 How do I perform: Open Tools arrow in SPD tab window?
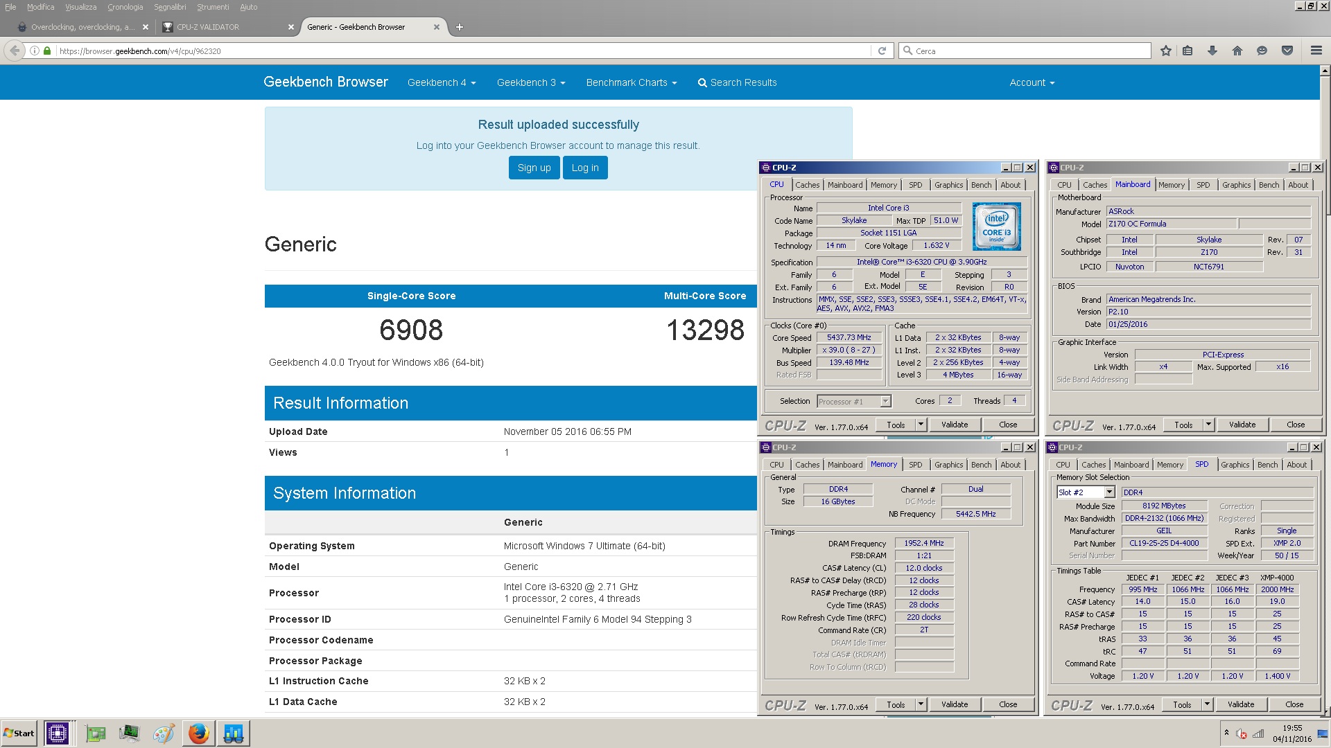point(1208,704)
